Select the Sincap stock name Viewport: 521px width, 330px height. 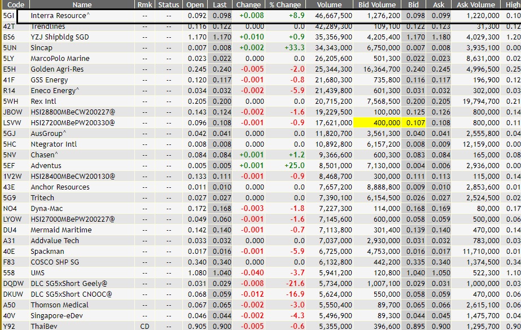pos(42,48)
